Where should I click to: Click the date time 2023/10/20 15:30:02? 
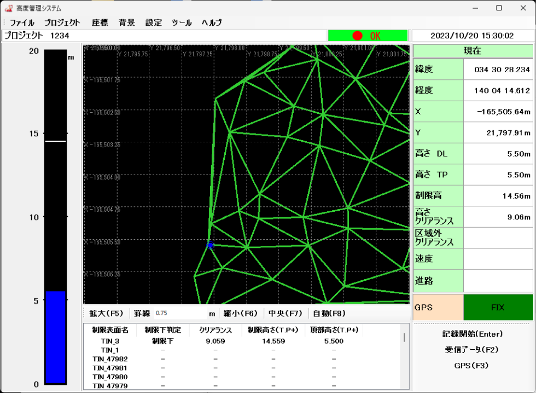(472, 36)
